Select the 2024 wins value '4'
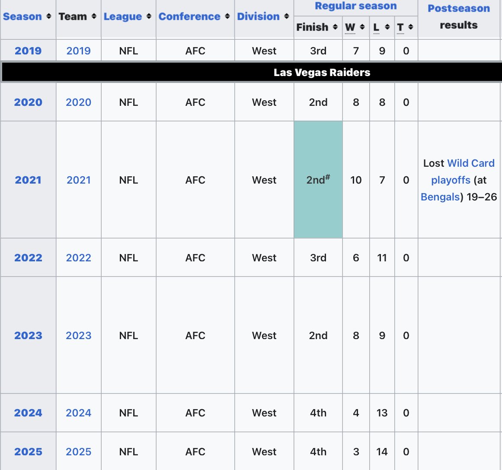Image resolution: width=502 pixels, height=470 pixels. point(356,413)
